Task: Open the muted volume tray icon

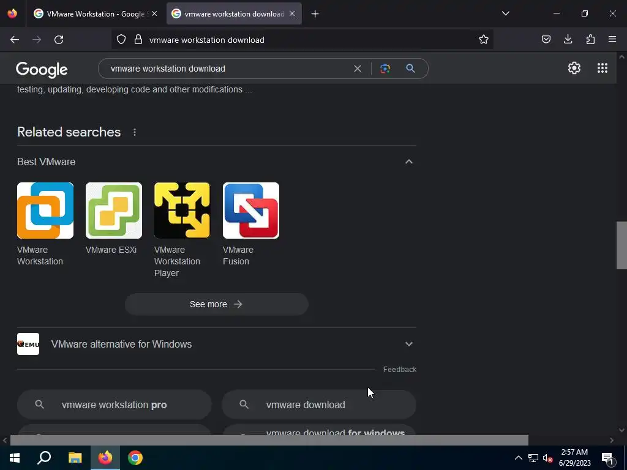Action: tap(547, 458)
